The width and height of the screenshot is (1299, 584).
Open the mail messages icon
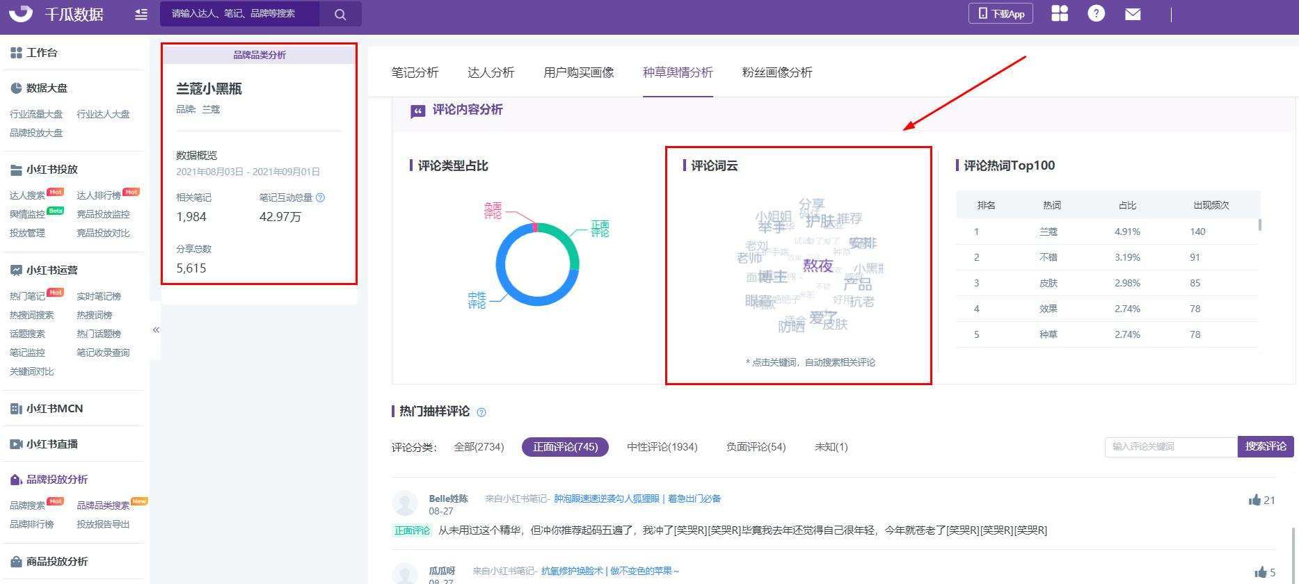pyautogui.click(x=1133, y=14)
